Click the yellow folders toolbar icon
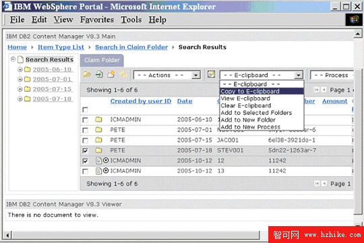Screen dimensions: 364x243 (123, 74)
